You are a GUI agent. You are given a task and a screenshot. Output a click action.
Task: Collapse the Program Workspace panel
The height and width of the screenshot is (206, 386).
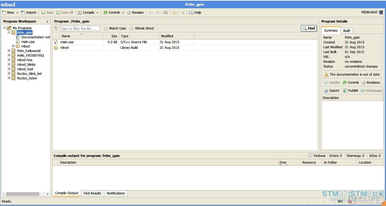pos(48,21)
